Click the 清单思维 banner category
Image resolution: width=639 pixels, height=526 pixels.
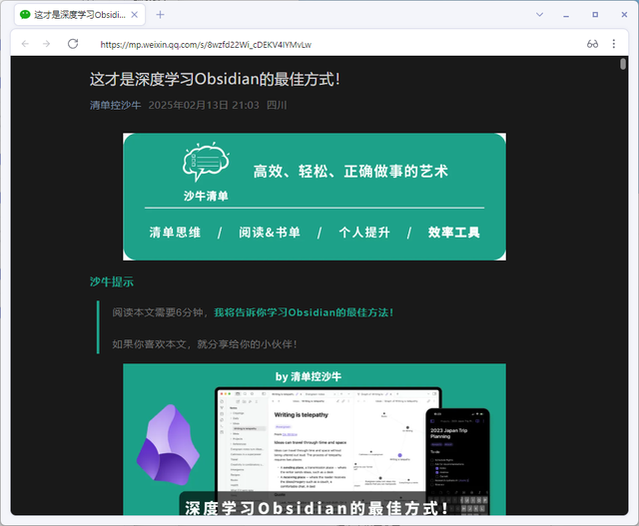(x=175, y=233)
